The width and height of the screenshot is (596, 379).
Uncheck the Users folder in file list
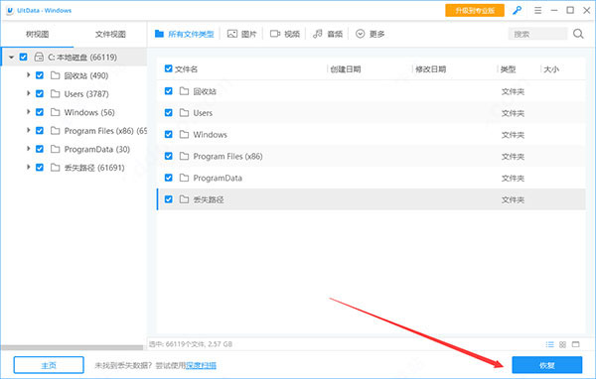169,113
